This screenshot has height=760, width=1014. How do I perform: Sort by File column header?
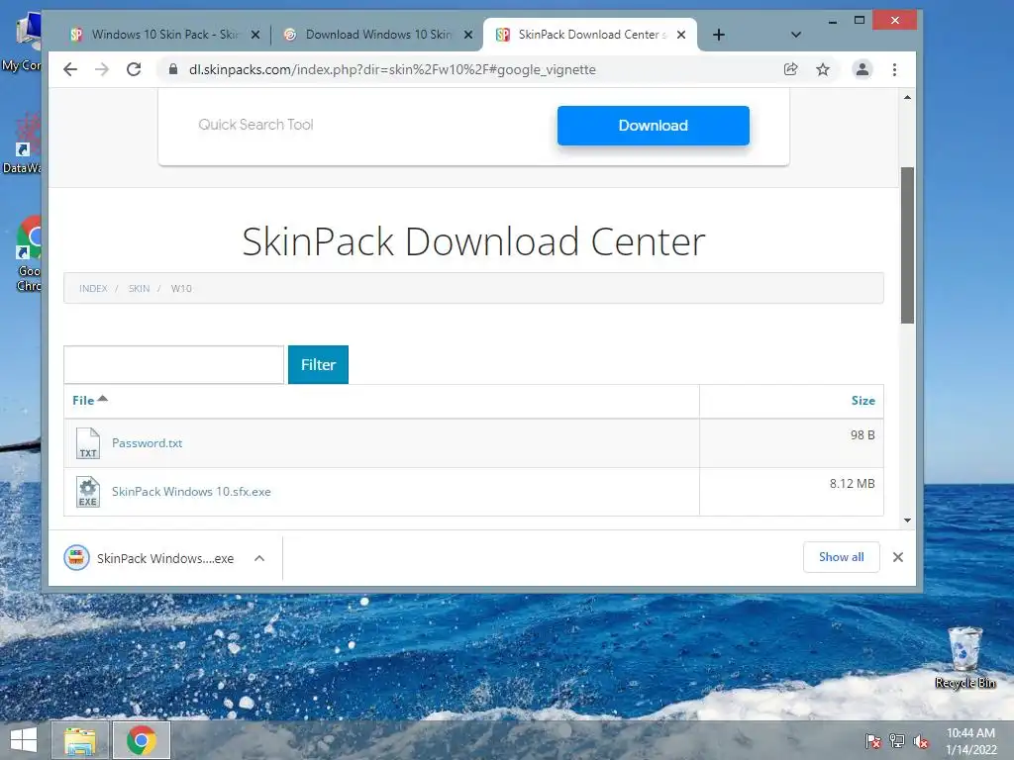[89, 400]
